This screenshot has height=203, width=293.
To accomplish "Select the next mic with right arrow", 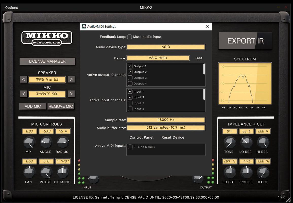I will click(71, 94).
